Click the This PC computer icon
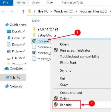The image size is (111, 112). click(x=7, y=78)
